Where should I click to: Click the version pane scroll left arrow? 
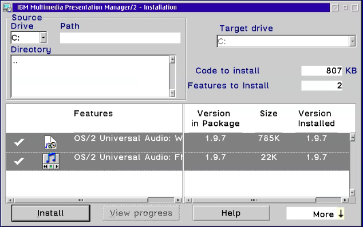click(x=189, y=200)
